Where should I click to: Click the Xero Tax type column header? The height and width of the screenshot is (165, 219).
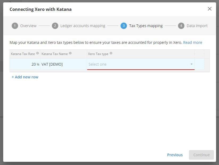tap(141, 54)
